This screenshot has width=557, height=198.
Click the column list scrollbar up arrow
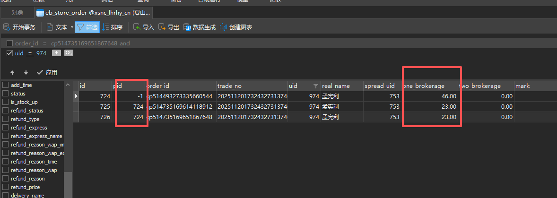pyautogui.click(x=68, y=85)
